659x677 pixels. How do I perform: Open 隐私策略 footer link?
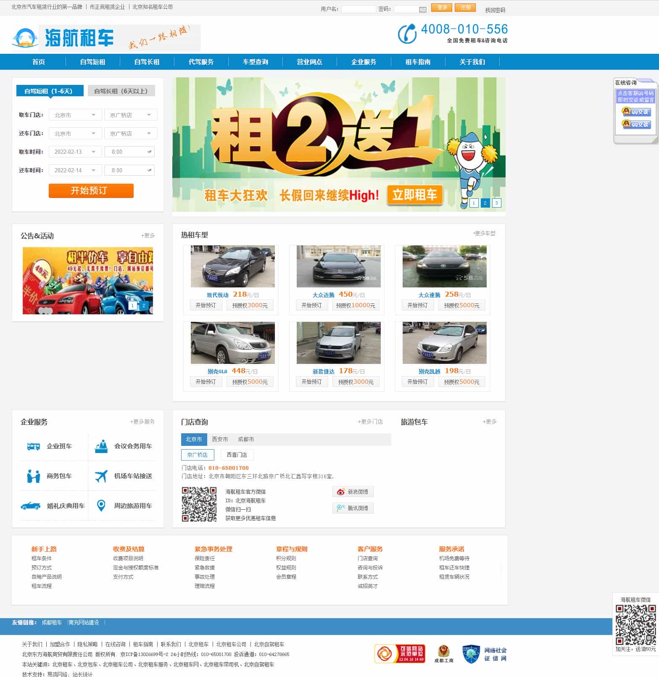87,645
